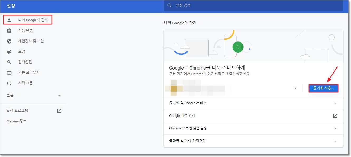
Task: Open 동기화 및 Google 서비스 row
Action: (x=253, y=103)
